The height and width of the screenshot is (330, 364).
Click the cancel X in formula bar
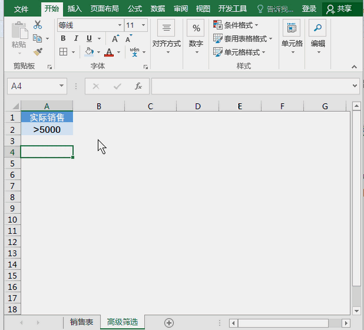(96, 86)
